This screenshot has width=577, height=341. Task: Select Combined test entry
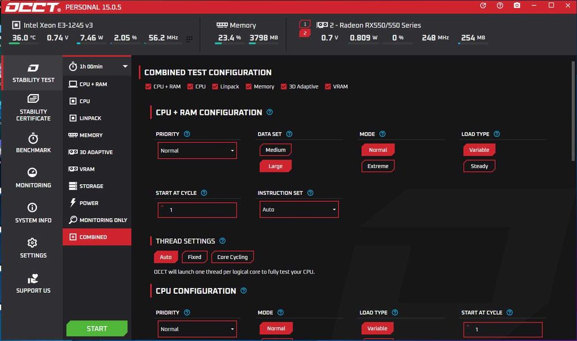97,237
